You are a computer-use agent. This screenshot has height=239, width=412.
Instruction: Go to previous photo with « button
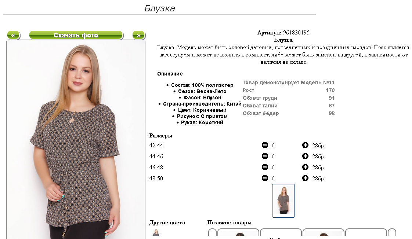(13, 35)
